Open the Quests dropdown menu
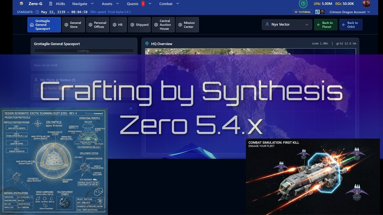383x215 pixels. pyautogui.click(x=139, y=4)
